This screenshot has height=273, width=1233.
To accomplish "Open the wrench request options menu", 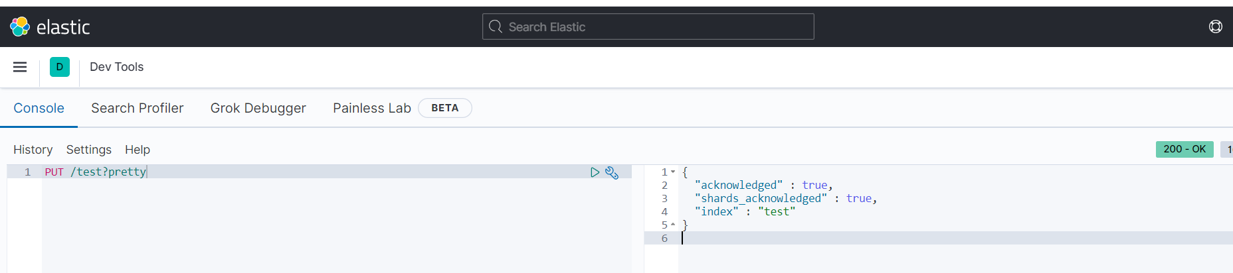I will point(612,172).
